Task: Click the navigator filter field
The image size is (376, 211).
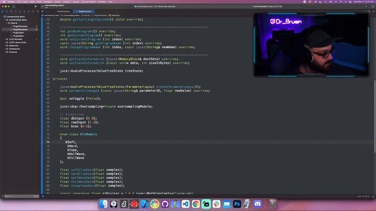Action: pos(21,196)
